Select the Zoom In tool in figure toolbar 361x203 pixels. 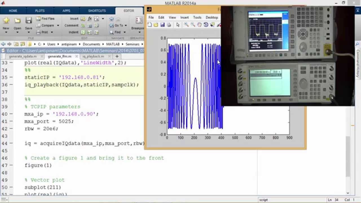click(186, 25)
